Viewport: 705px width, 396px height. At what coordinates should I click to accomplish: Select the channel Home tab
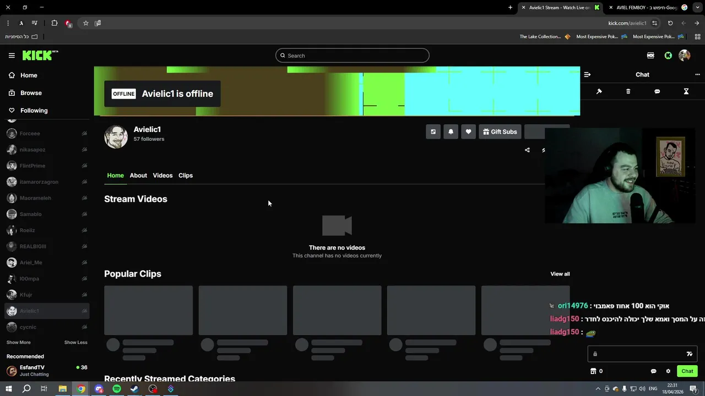tap(115, 175)
